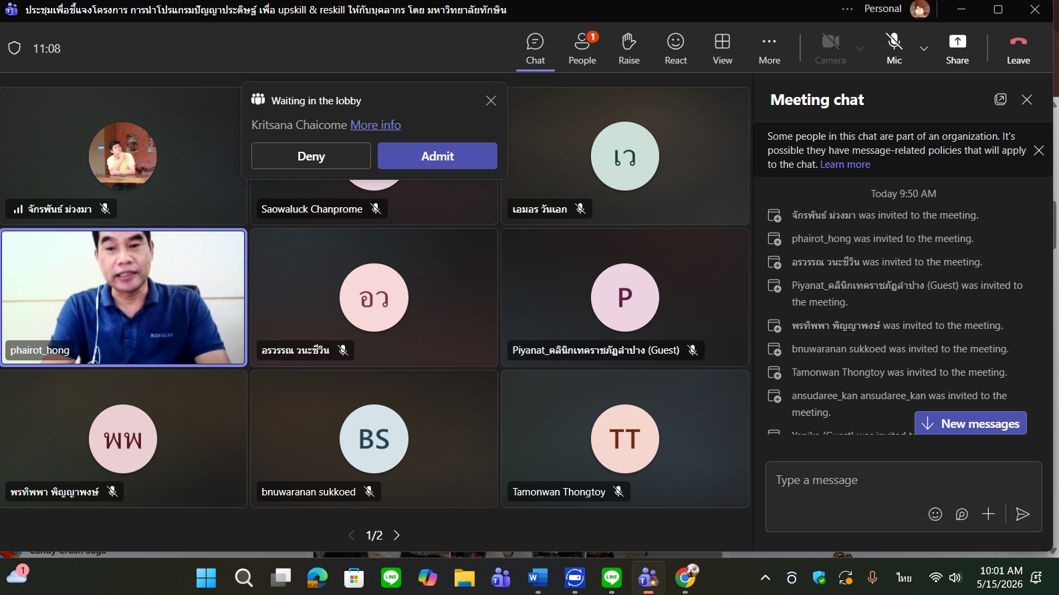Screen dimensions: 1059x595
Task: Open the More actions menu
Action: (x=769, y=49)
